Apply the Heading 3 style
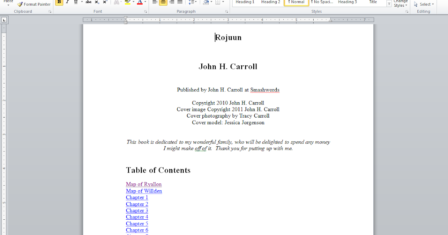Screen dimensions: 448x235 [348, 2]
